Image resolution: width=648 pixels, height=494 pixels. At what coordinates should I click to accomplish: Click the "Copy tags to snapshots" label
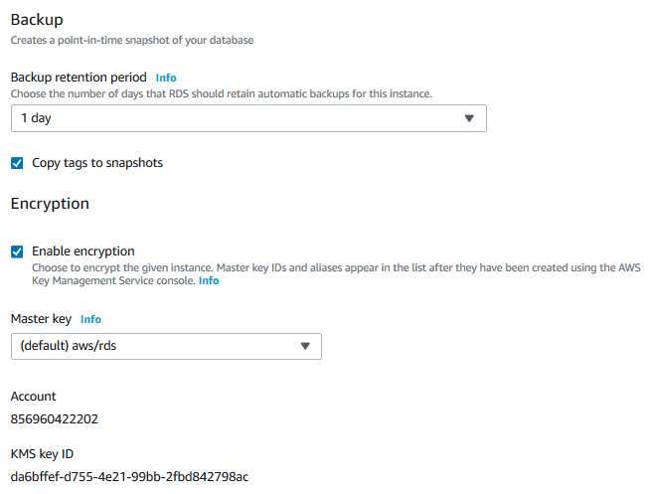97,163
